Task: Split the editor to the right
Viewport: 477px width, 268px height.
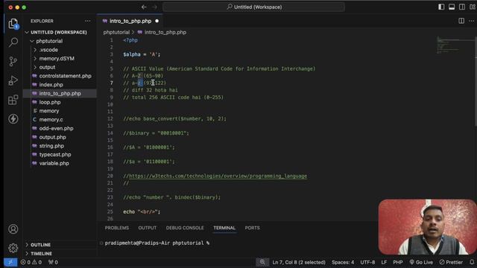Action: point(461,21)
